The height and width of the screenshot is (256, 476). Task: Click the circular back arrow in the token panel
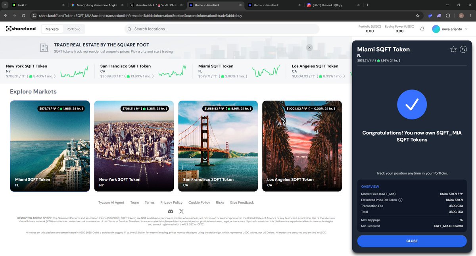[x=463, y=50]
